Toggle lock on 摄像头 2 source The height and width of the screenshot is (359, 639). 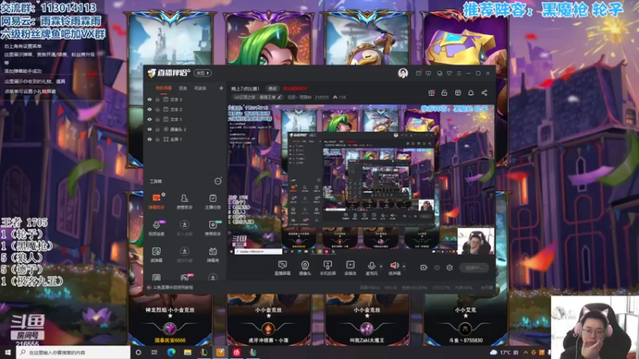157,129
